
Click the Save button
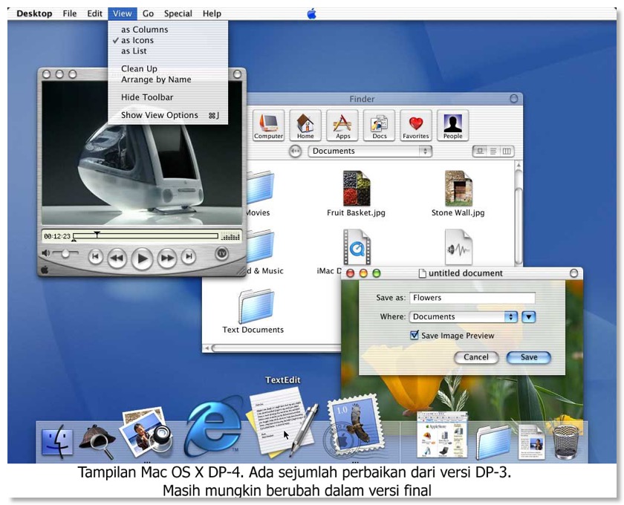click(529, 357)
